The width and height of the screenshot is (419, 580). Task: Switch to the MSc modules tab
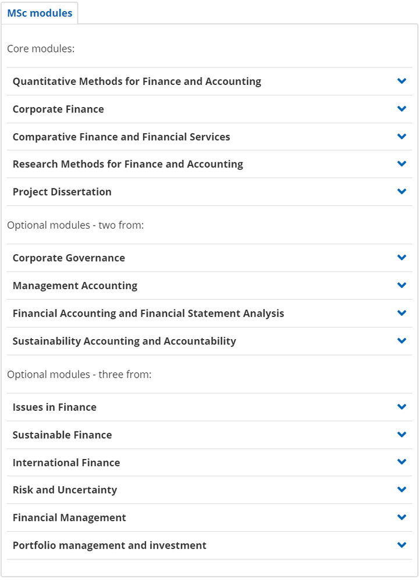point(40,13)
